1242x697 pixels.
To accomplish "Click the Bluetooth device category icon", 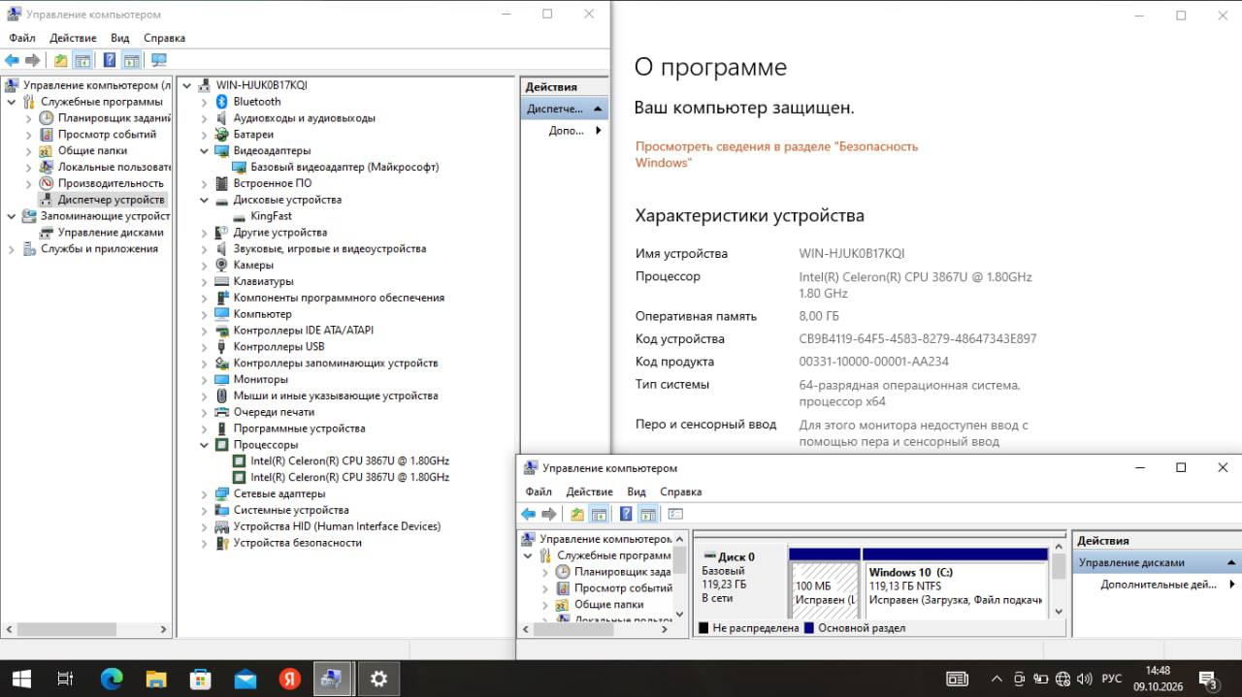I will tap(221, 102).
